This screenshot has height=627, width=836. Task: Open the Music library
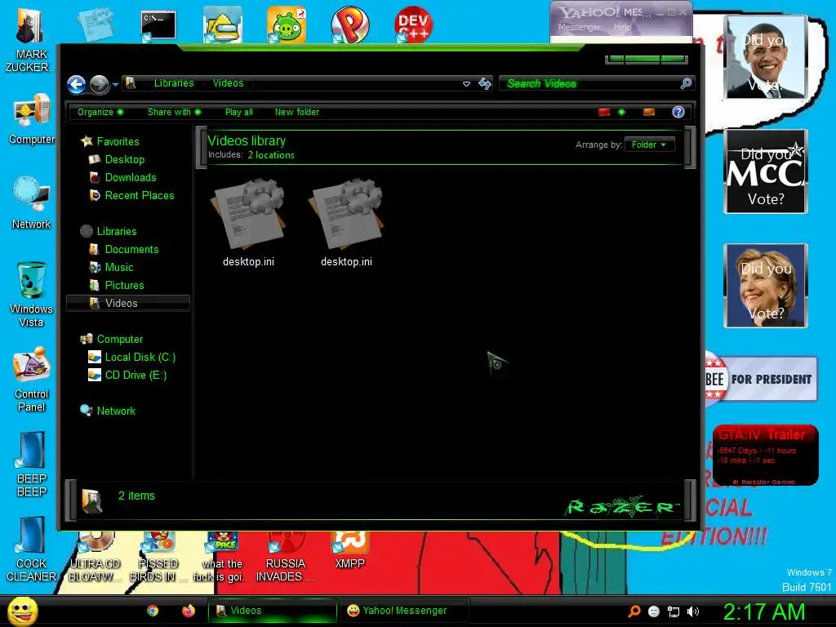coord(119,267)
